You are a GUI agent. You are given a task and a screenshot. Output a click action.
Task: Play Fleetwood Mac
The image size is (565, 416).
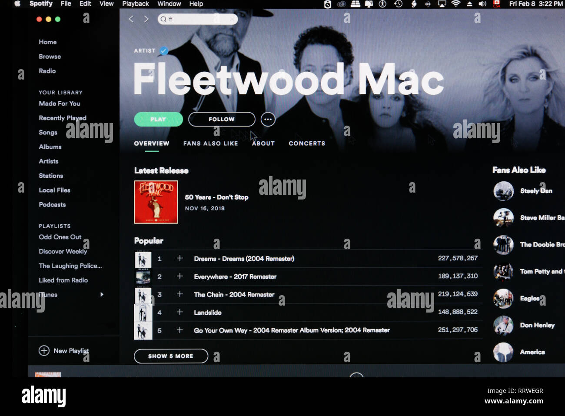click(x=158, y=119)
